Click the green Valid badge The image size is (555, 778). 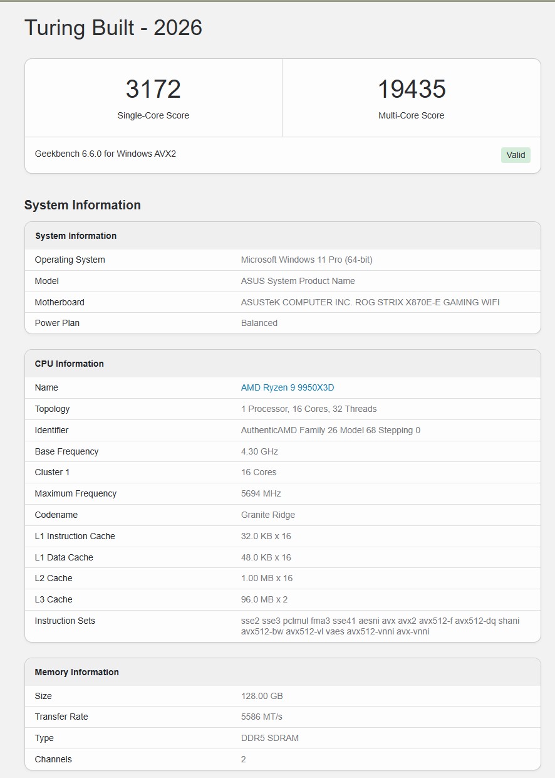click(x=516, y=155)
